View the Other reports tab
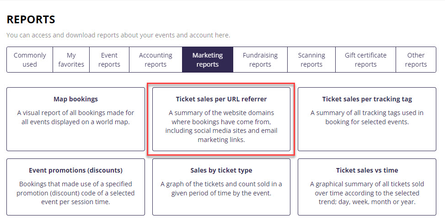Screen dimensions: 445x221 (x=416, y=60)
